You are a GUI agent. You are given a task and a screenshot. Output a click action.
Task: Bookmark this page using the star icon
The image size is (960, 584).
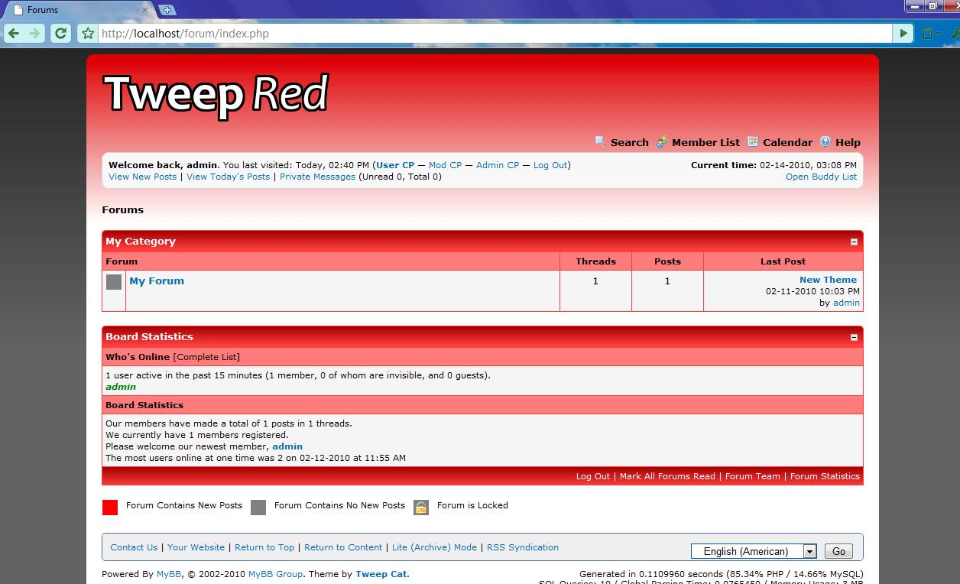88,34
